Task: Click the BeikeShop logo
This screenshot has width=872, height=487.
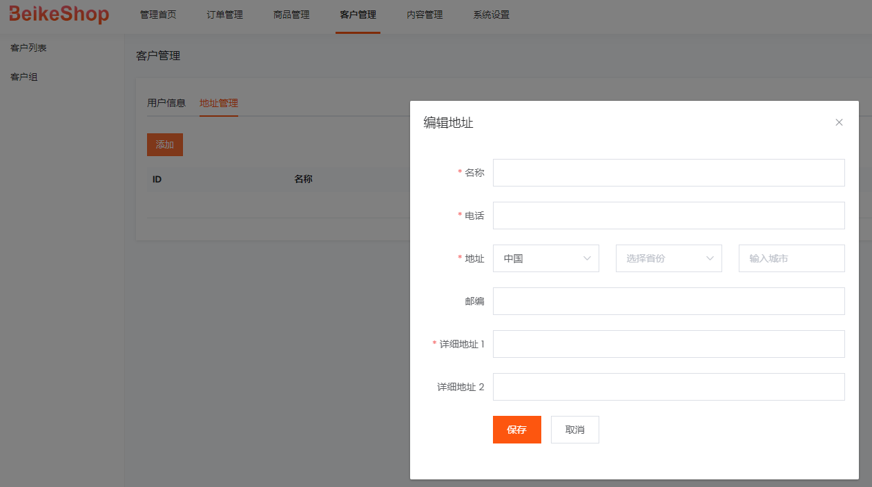Action: click(x=59, y=14)
